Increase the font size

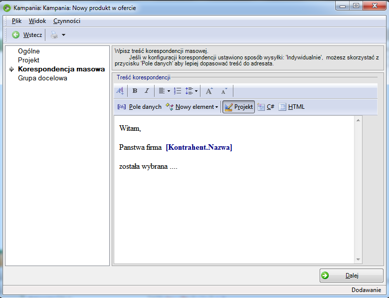pyautogui.click(x=209, y=91)
